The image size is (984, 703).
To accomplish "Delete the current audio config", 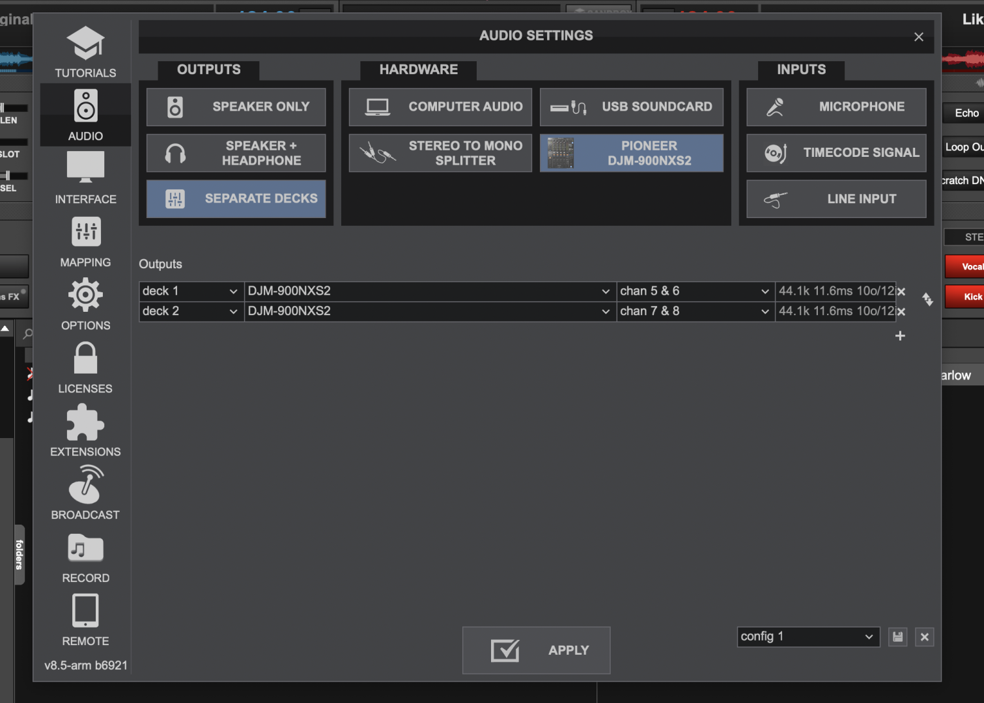I will coord(925,637).
